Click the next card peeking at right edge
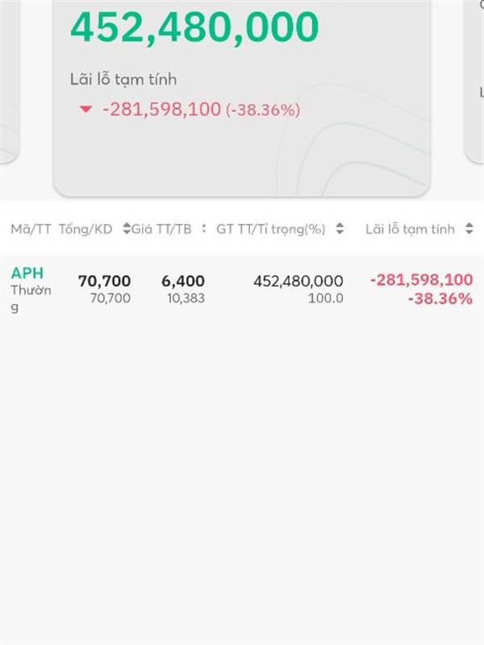 coord(474,78)
